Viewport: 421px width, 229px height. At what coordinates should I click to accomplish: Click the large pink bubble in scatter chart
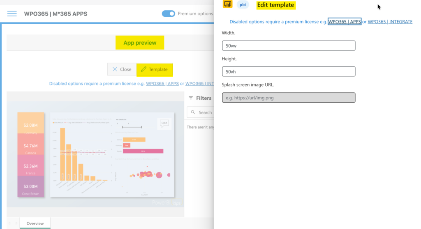(159, 175)
